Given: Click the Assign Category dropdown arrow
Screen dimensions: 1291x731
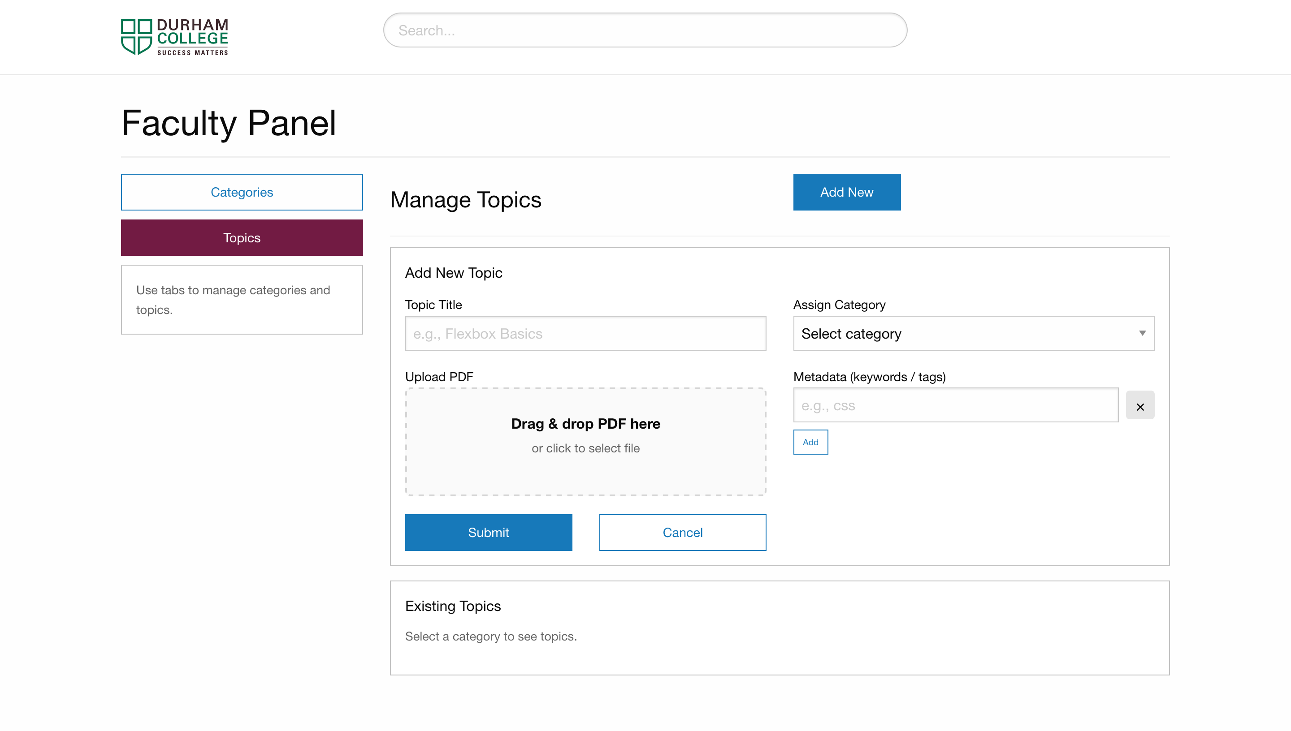Looking at the screenshot, I should coord(1142,333).
